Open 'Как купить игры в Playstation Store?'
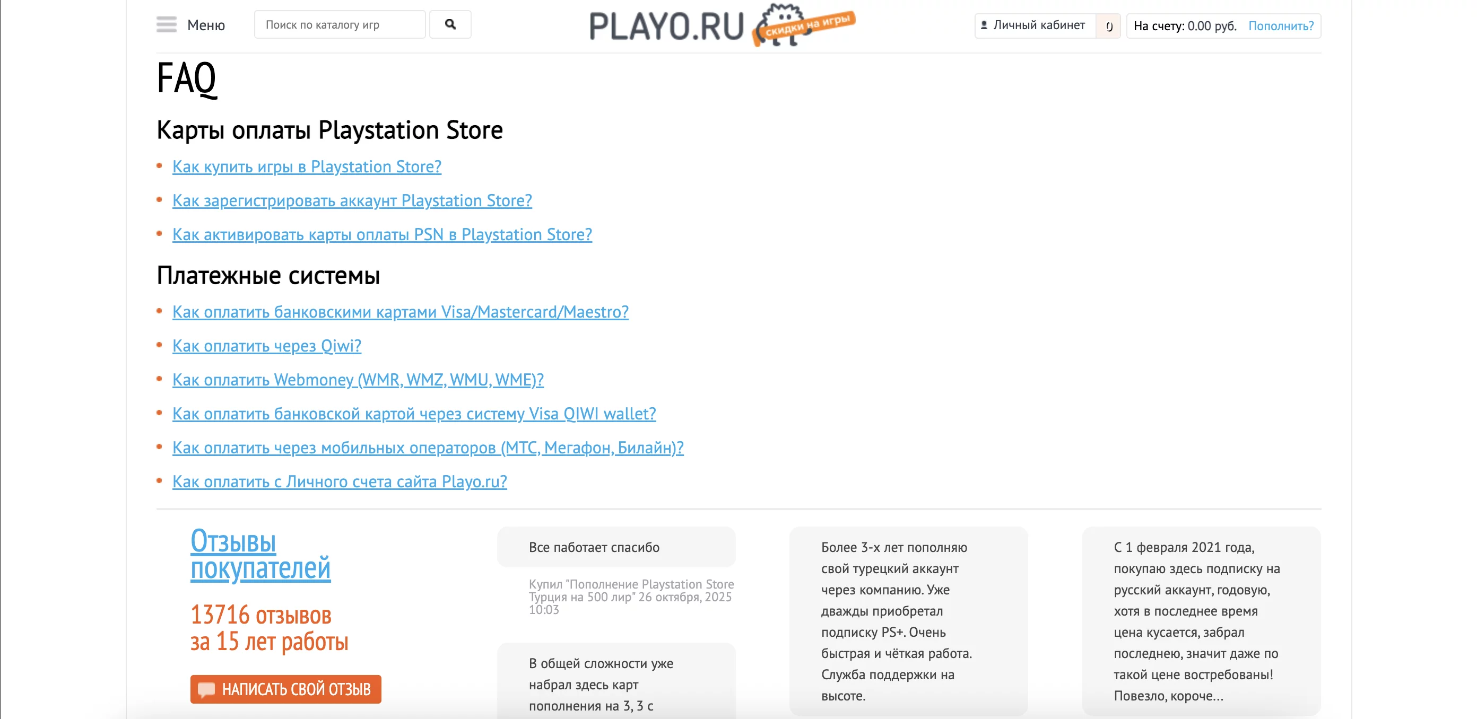Screen dimensions: 1477x719 tap(307, 166)
